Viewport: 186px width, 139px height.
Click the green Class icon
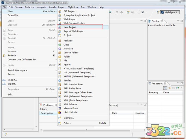coord(60,45)
